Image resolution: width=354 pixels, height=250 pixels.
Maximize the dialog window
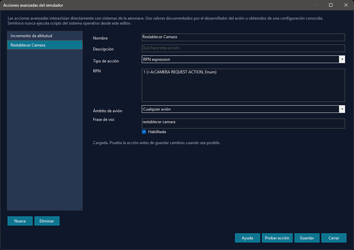331,5
